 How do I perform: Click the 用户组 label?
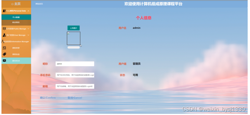click(122, 64)
